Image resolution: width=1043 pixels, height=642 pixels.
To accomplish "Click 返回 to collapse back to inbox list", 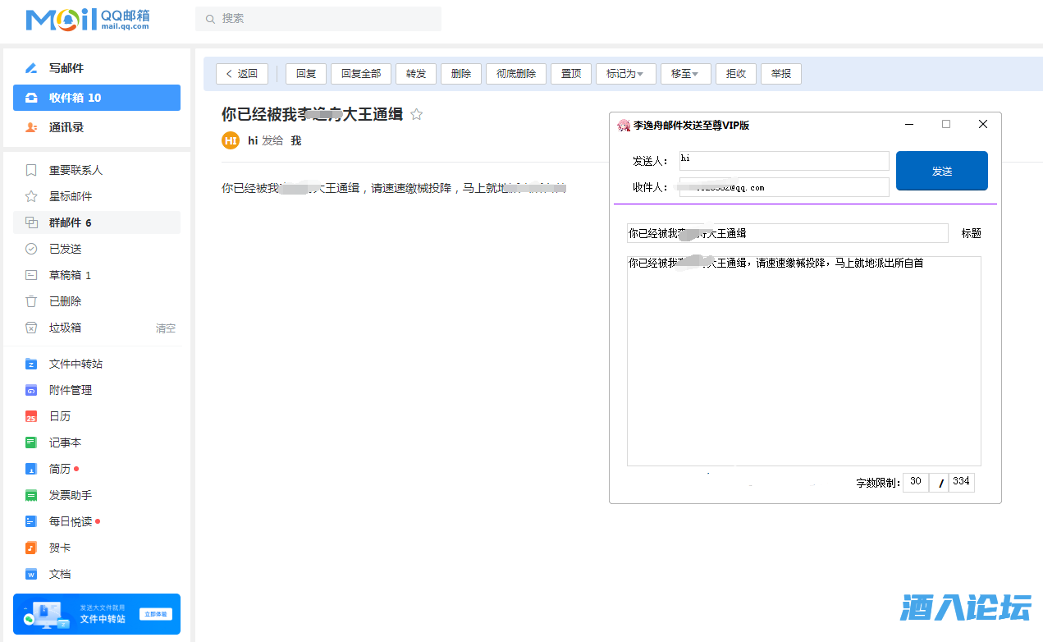I will point(241,73).
